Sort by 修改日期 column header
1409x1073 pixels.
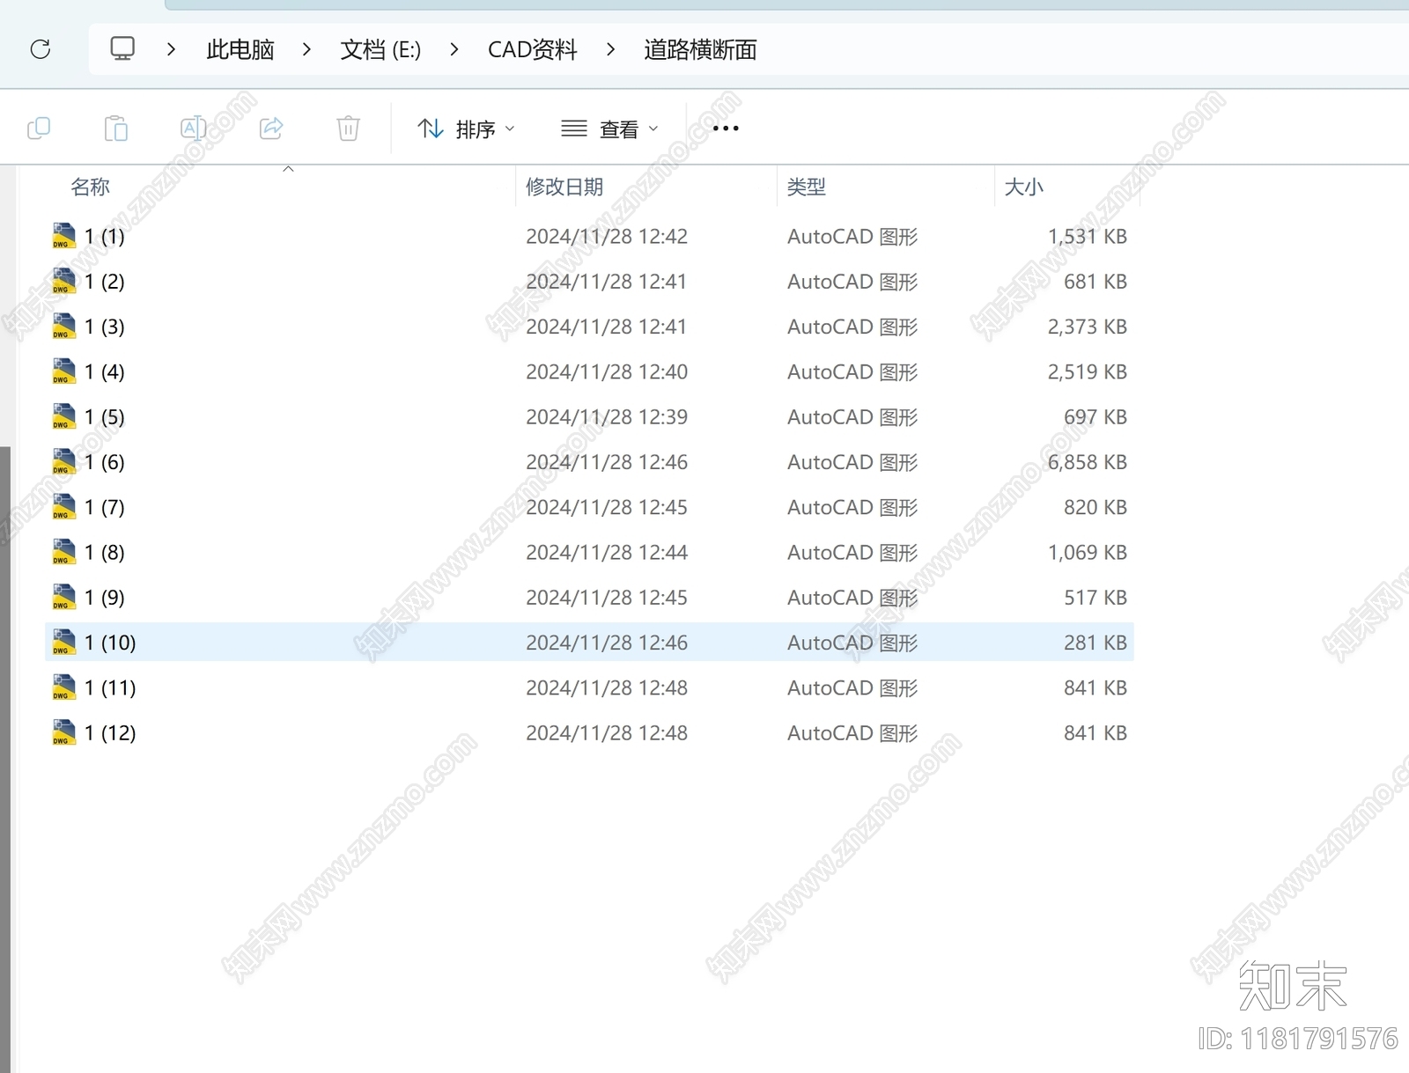[x=564, y=187]
